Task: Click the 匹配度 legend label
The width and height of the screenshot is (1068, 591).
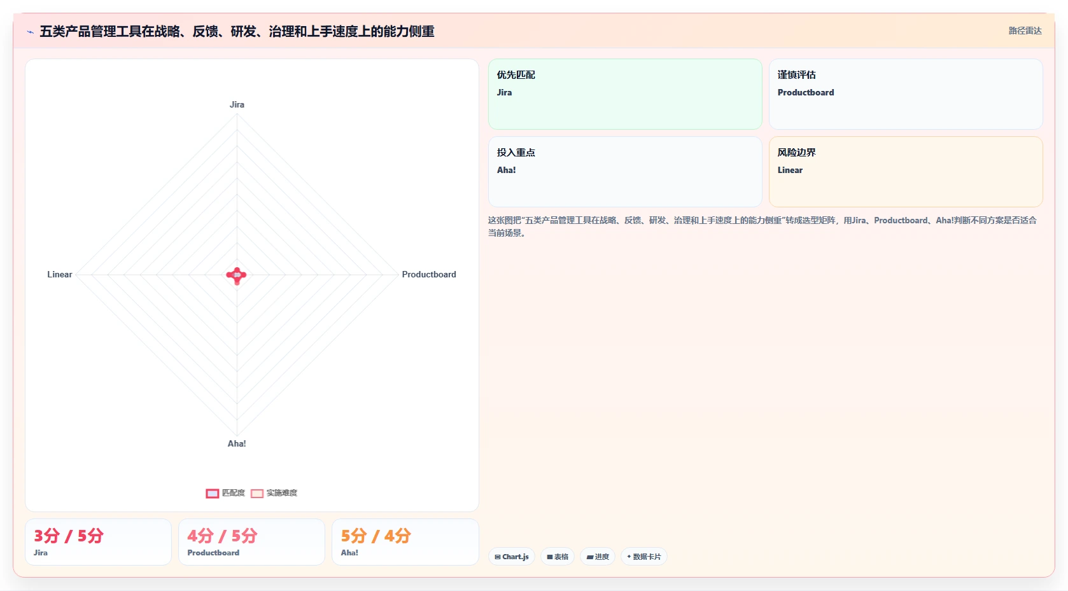Action: pos(234,493)
